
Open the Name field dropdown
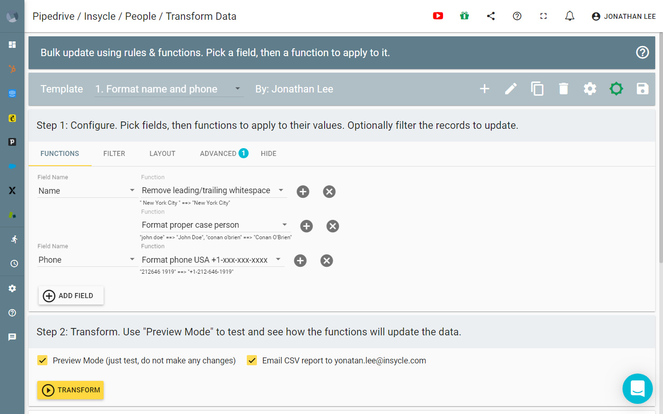pos(87,191)
